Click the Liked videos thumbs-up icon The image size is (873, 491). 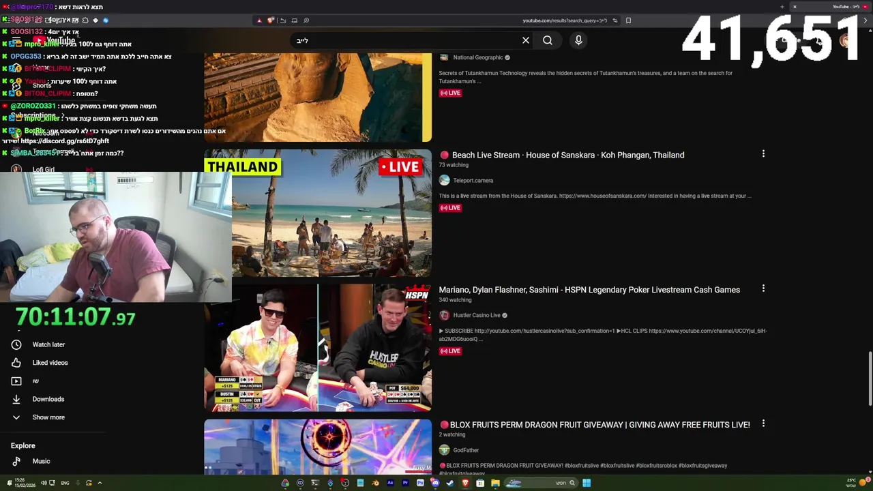coord(16,363)
